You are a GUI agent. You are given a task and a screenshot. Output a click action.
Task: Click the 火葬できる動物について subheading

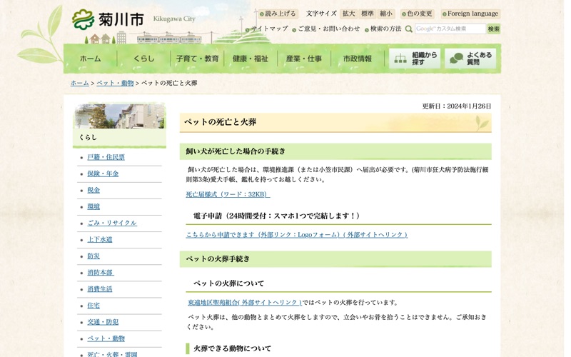pyautogui.click(x=233, y=348)
